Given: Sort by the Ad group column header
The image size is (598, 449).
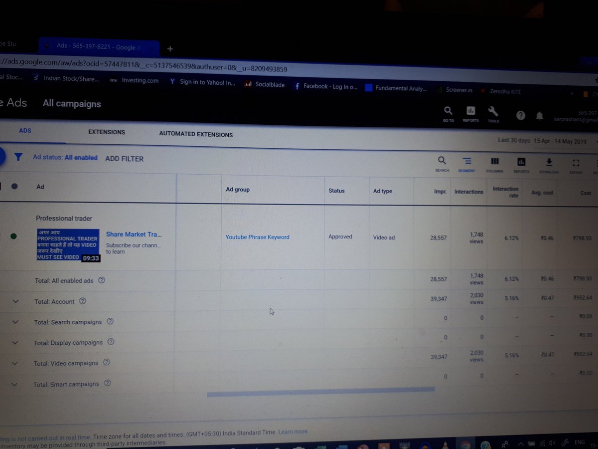Looking at the screenshot, I should [238, 190].
